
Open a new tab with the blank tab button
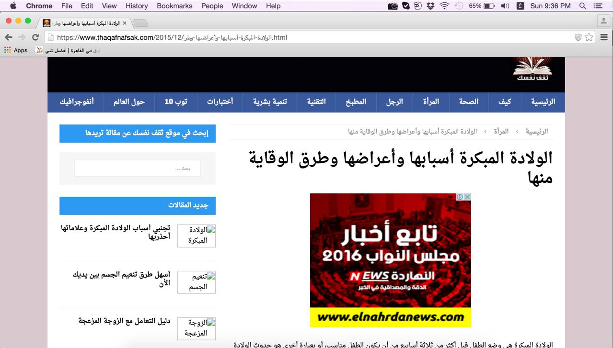pos(140,22)
